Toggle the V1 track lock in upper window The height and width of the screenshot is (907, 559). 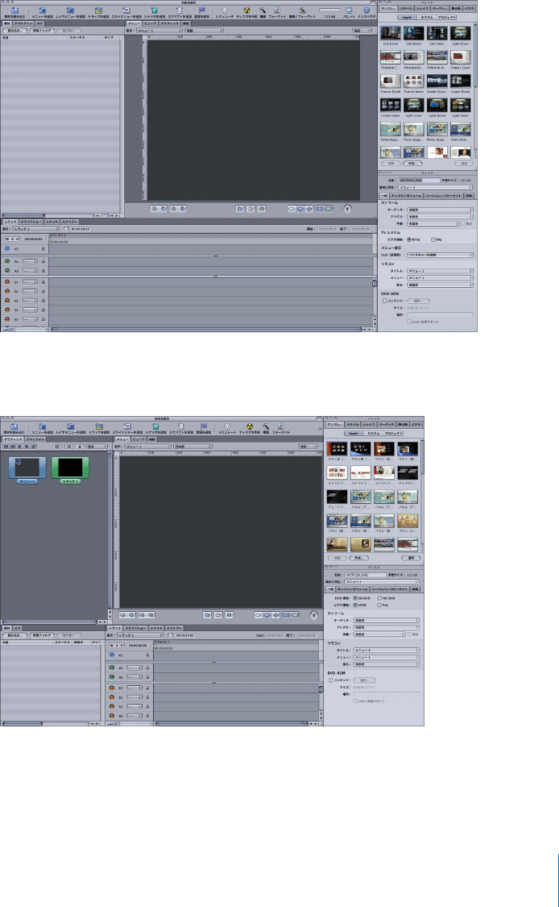[43, 249]
